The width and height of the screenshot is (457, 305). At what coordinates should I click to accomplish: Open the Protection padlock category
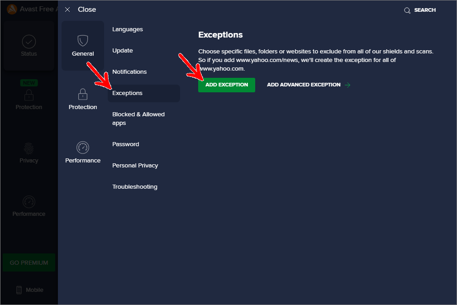pyautogui.click(x=83, y=95)
